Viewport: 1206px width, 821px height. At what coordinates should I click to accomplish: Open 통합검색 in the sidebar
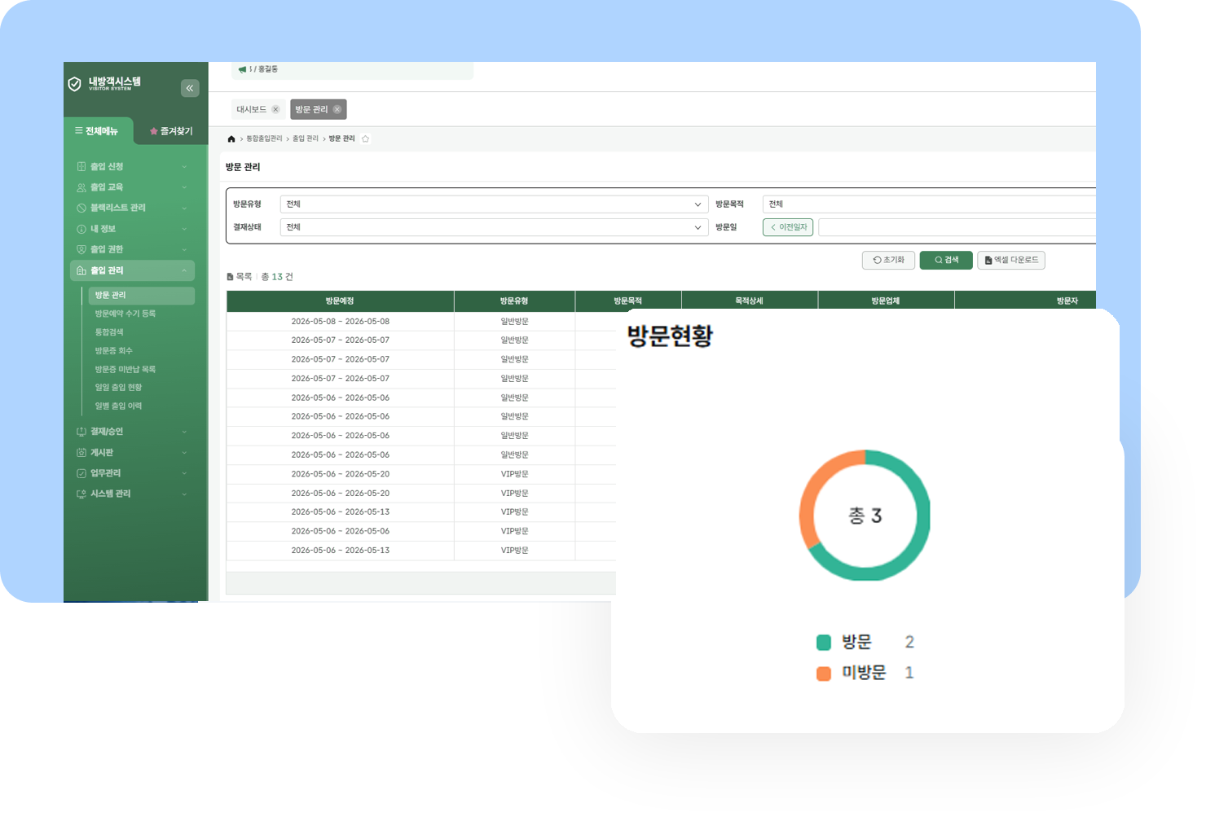(109, 332)
